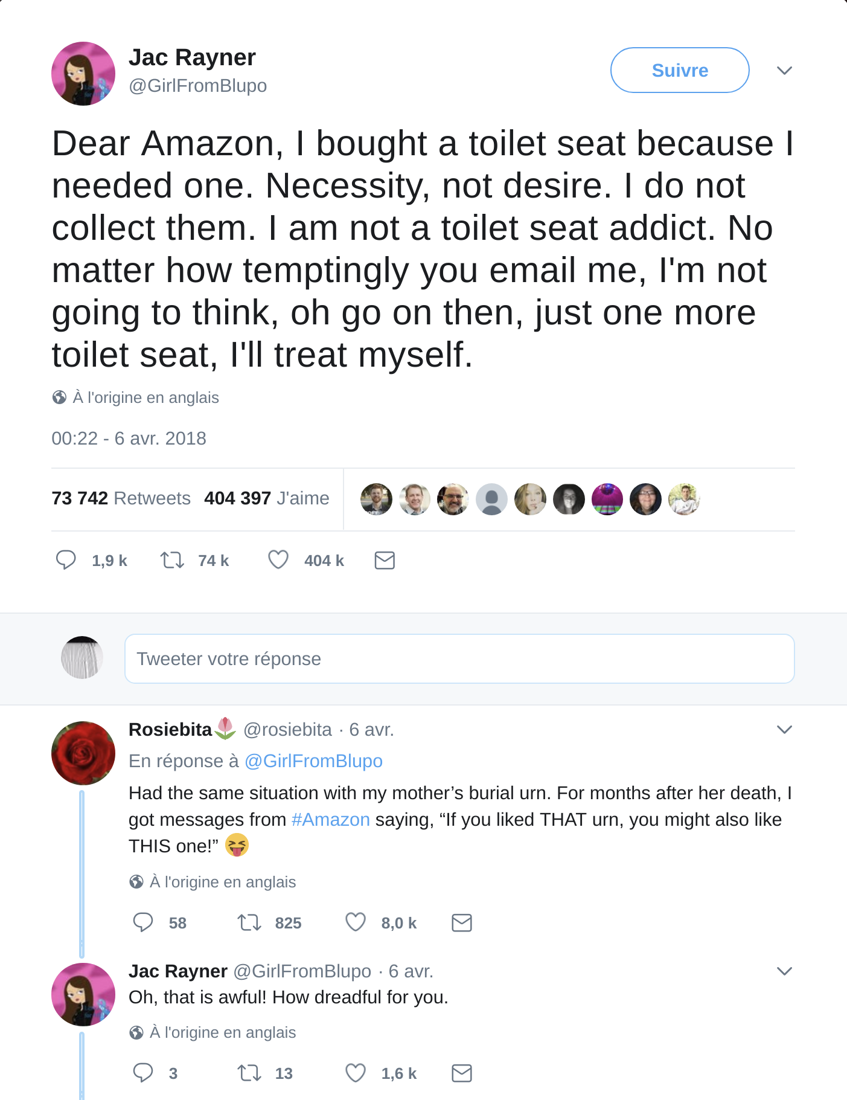847x1100 pixels.
Task: Click the Suivre follow button
Action: coord(680,70)
